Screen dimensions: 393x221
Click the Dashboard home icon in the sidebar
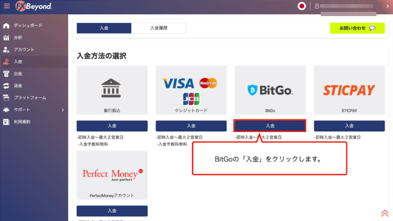point(6,26)
